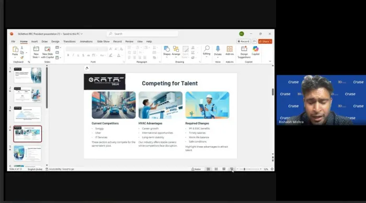
Task: Open Design Suggestions pane
Action: pos(244,52)
